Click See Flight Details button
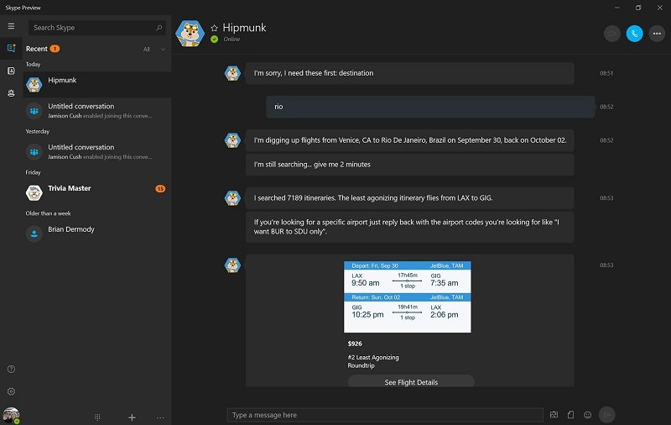Screen dimensions: 671x425 pos(411,381)
